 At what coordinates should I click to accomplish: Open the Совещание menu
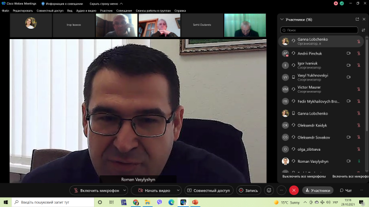(x=124, y=10)
